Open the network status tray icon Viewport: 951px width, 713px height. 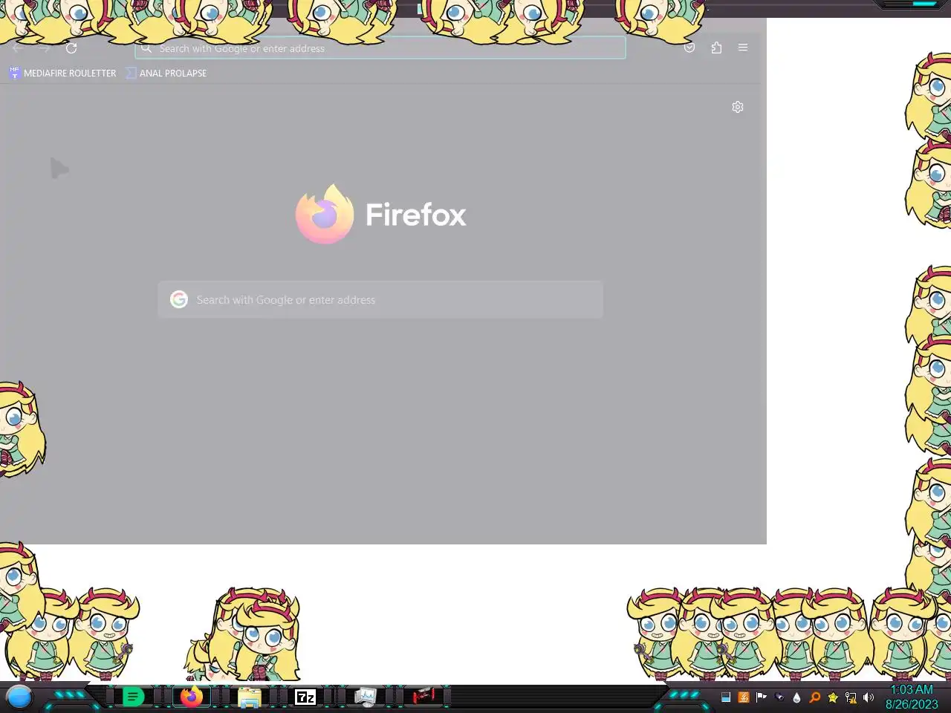click(x=851, y=697)
